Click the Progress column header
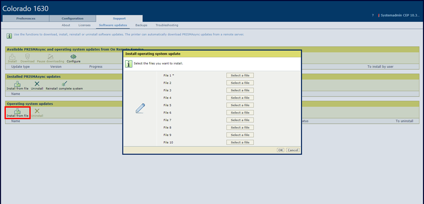 [x=96, y=67]
